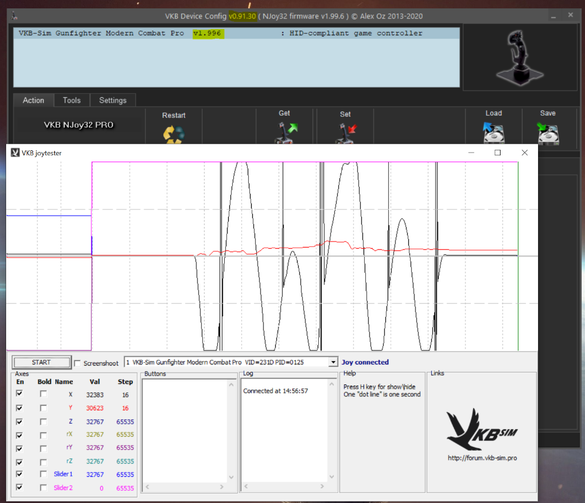Close the VKB Device Config window
This screenshot has width=585, height=503.
[x=570, y=15]
